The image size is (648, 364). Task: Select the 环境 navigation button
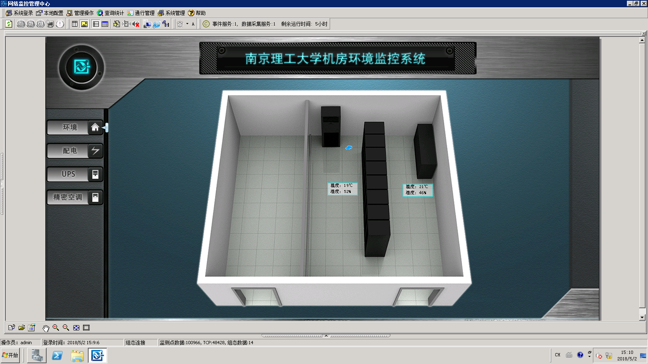click(x=75, y=127)
